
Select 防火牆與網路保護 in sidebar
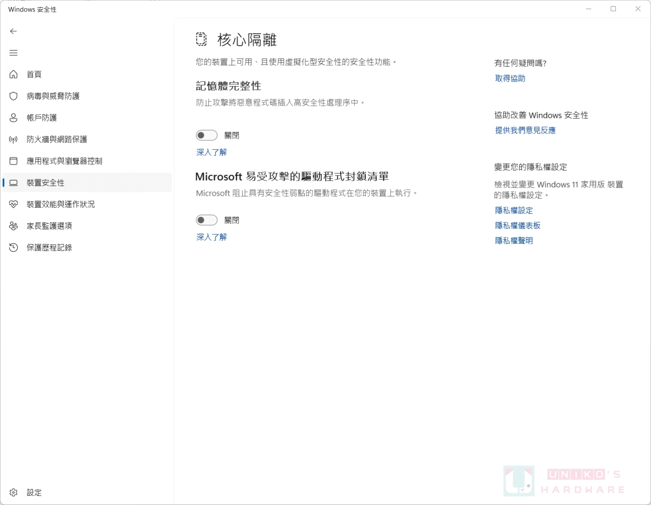(87, 140)
